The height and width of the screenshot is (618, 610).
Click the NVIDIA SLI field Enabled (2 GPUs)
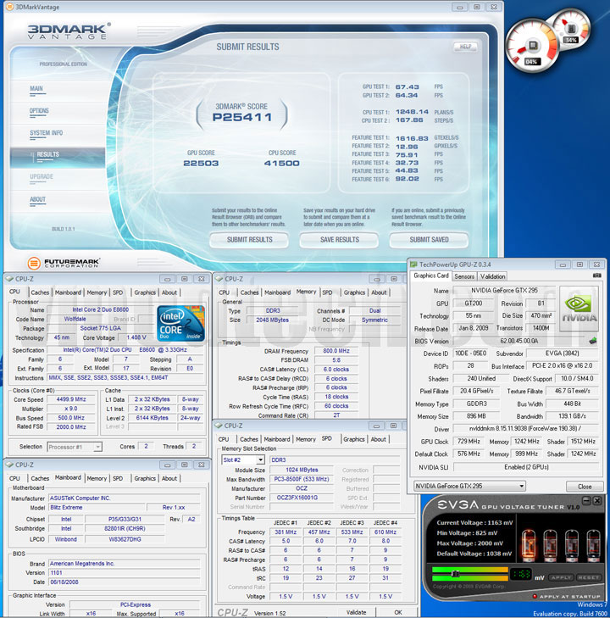point(526,467)
